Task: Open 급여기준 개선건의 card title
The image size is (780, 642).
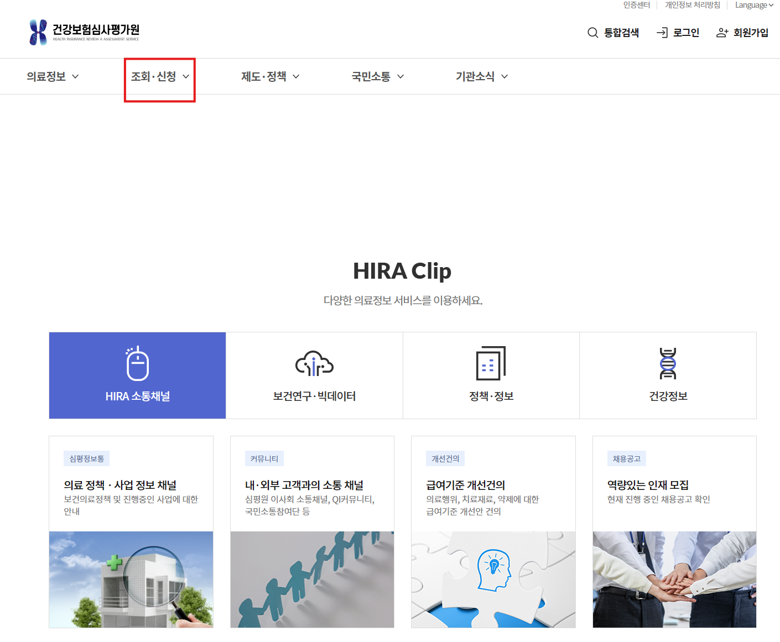Action: 466,485
